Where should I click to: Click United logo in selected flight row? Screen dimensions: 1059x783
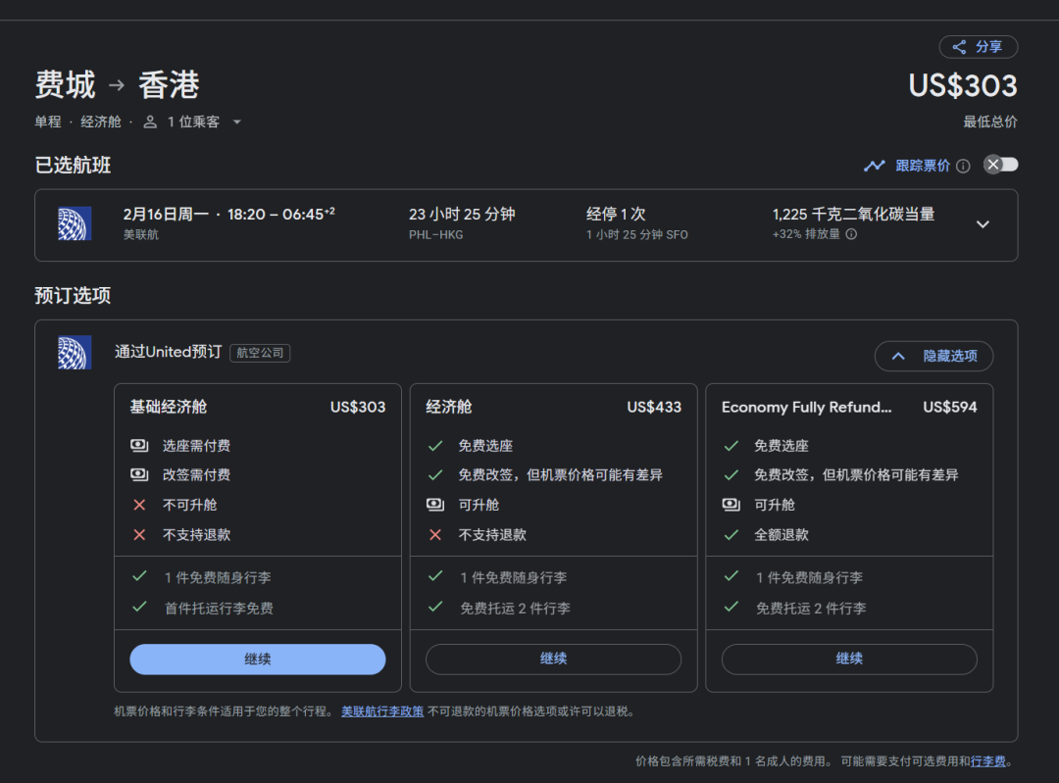click(x=75, y=224)
